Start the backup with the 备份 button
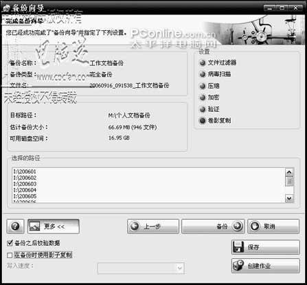The width and height of the screenshot is (307, 285). [x=213, y=227]
